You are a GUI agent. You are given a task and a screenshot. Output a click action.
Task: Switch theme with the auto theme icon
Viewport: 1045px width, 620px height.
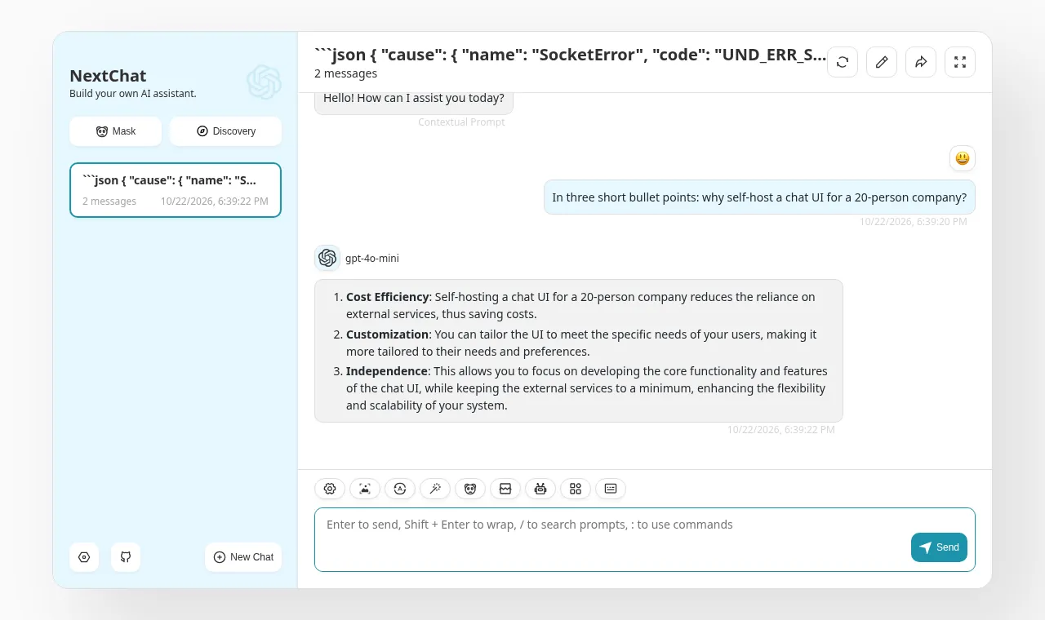[400, 489]
